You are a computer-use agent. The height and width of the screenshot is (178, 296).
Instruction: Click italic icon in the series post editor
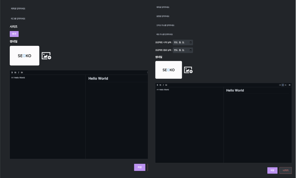click(19, 72)
